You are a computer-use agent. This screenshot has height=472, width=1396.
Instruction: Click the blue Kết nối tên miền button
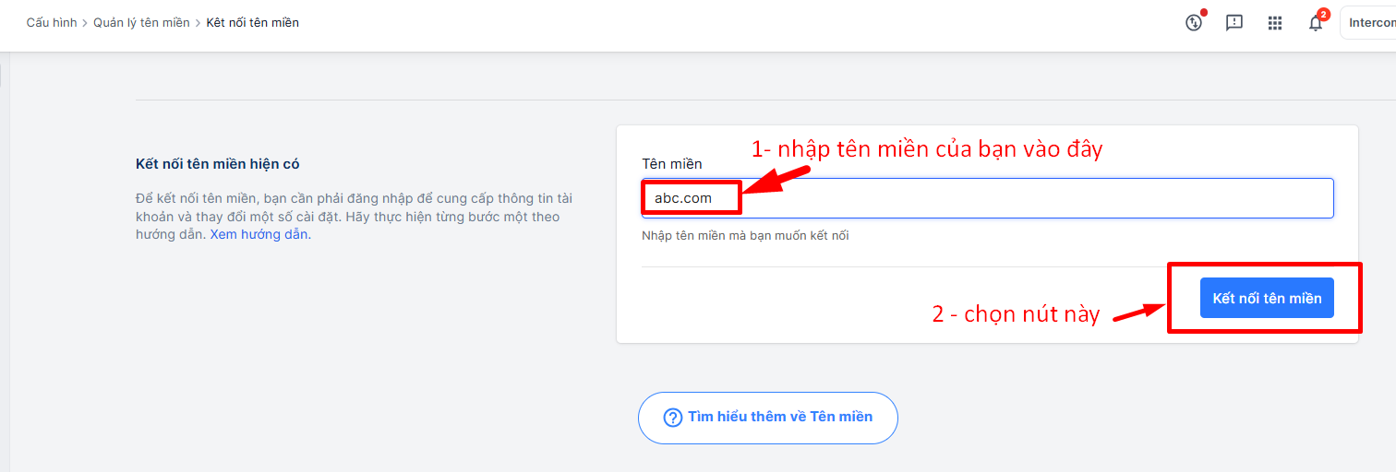pos(1267,298)
